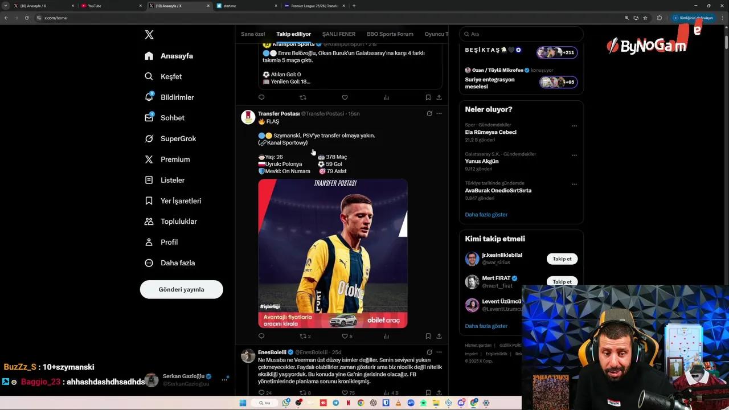Screen dimensions: 729x410
Task: Open WhatsApp from the taskbar
Action: [x=286, y=403]
